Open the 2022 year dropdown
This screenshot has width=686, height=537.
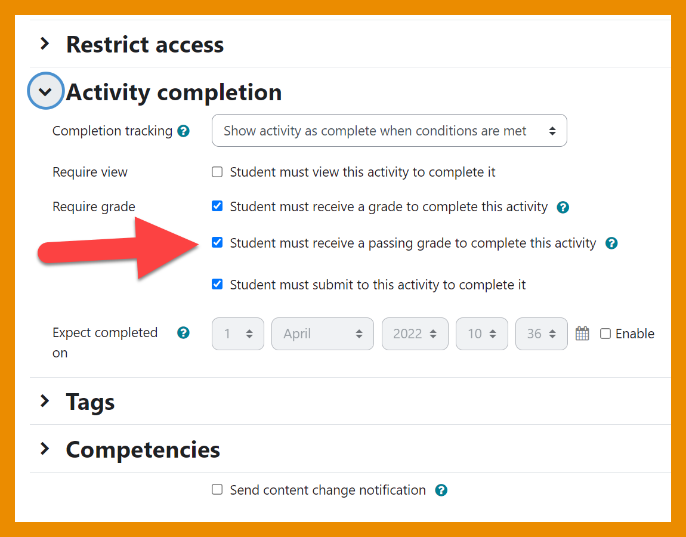point(415,334)
